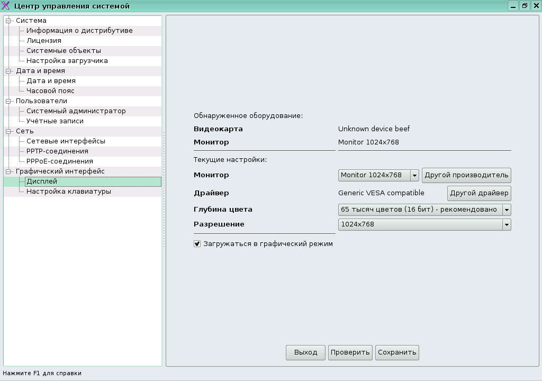Click the Выход button
542x381 pixels.
pyautogui.click(x=305, y=352)
